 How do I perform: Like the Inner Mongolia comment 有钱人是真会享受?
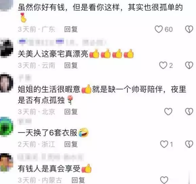click(x=164, y=180)
